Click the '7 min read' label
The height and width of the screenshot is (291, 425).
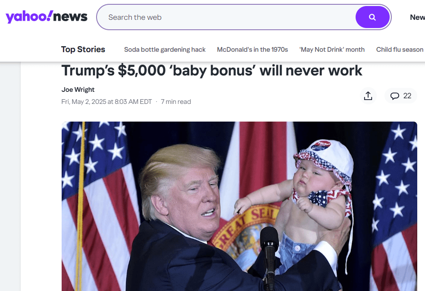pos(176,102)
